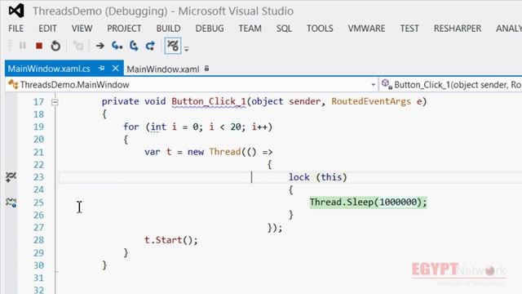Open the EDIT menu
The image size is (522, 294).
47,29
